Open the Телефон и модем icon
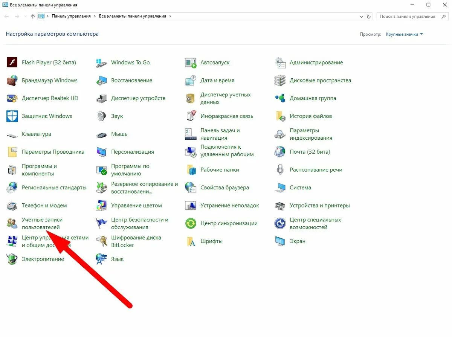This screenshot has width=452, height=337. coord(12,206)
